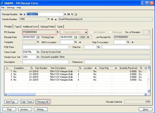Click Vendor Acct. Set finder icon

point(38,57)
